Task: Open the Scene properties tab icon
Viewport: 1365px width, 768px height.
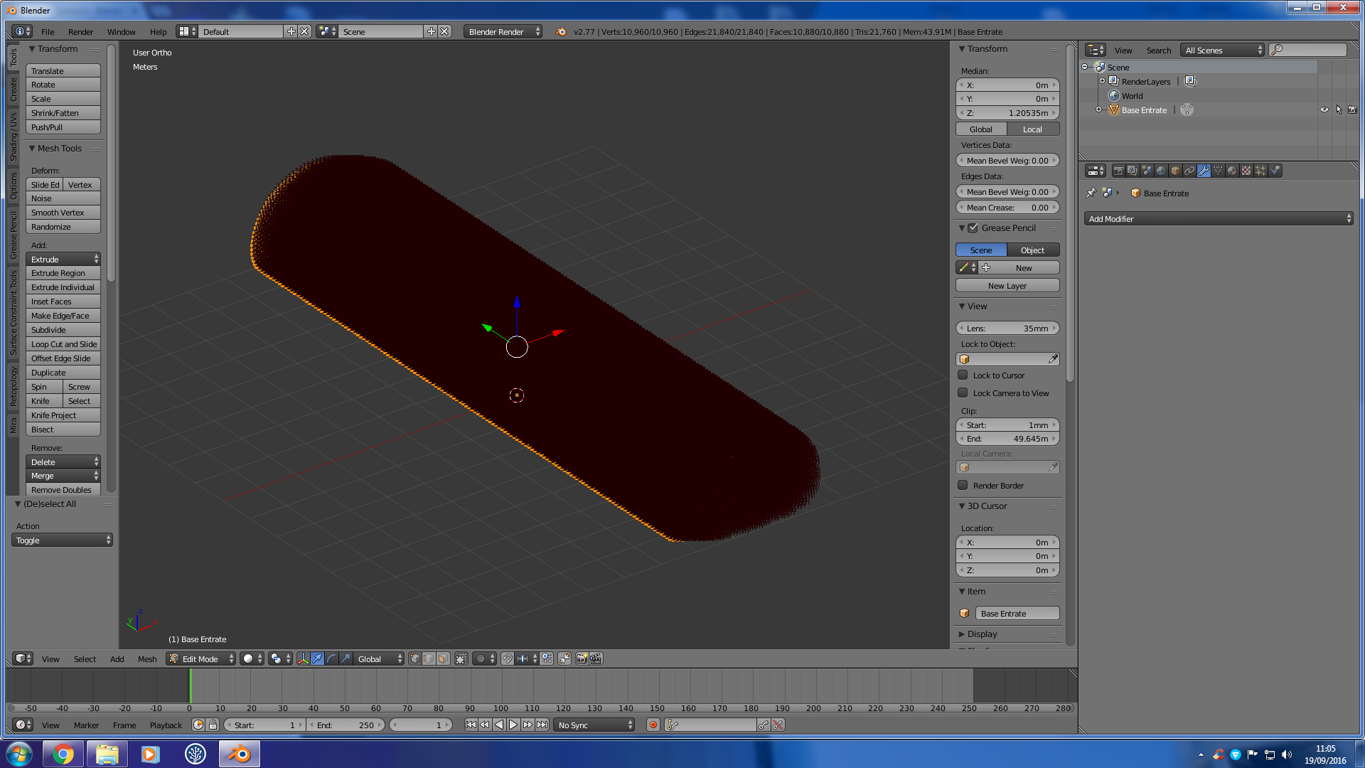Action: (x=1147, y=171)
